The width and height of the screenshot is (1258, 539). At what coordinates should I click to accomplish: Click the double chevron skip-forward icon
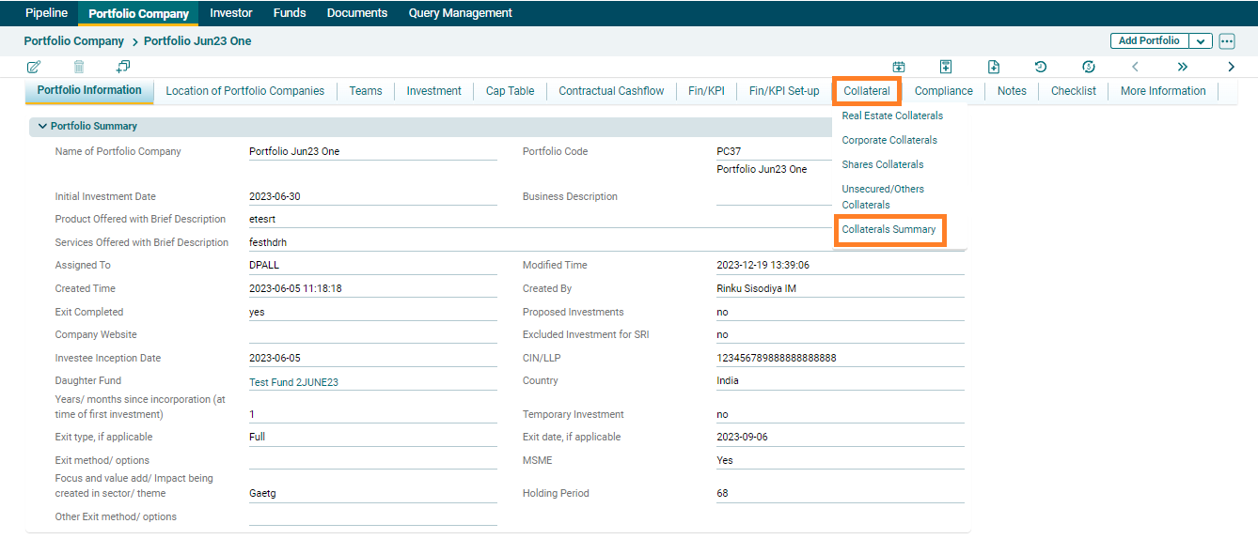tap(1183, 67)
